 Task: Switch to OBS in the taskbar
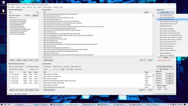58,105
